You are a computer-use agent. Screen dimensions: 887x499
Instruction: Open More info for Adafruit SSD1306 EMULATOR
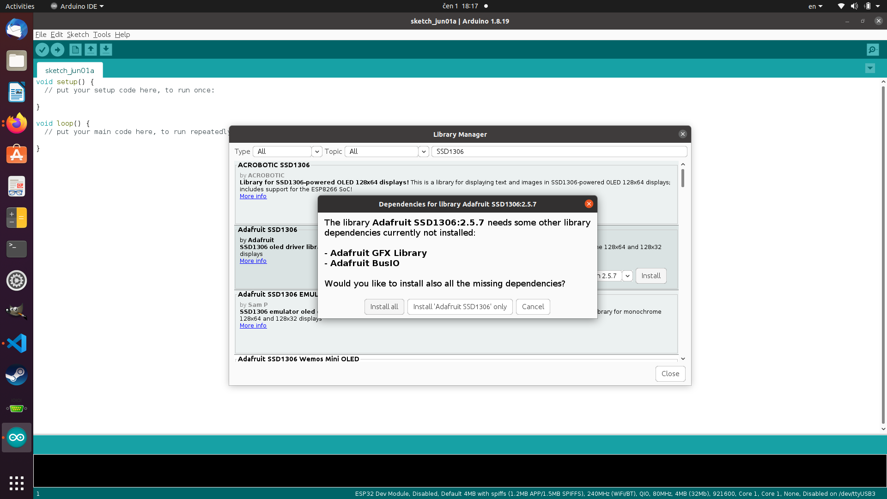(253, 326)
